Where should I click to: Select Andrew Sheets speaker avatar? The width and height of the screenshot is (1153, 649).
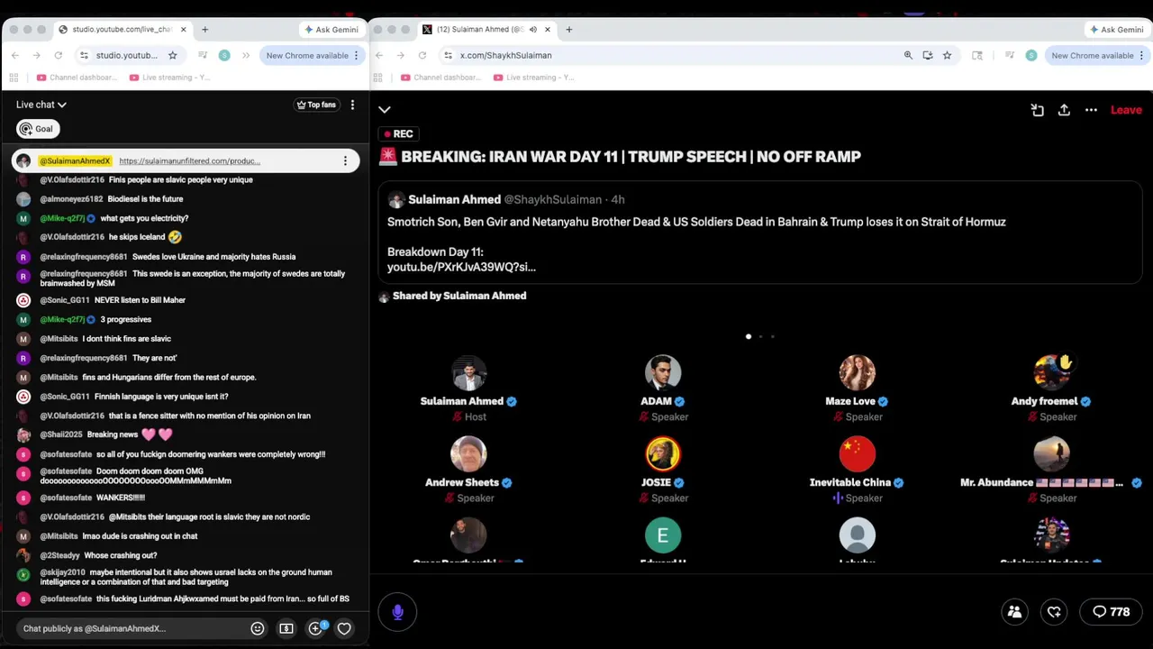468,454
